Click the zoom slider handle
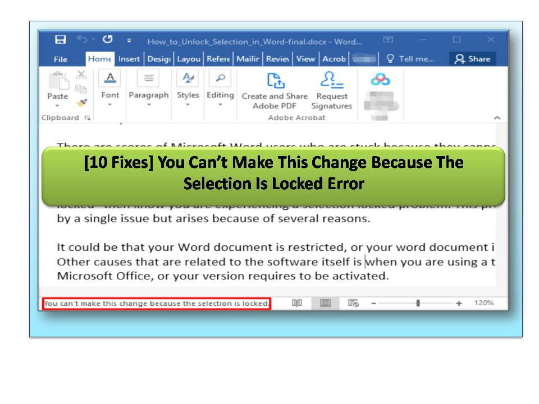This screenshot has height=404, width=539. (418, 303)
